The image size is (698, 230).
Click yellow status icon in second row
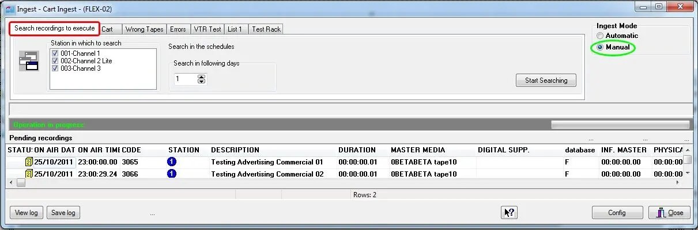pyautogui.click(x=28, y=174)
